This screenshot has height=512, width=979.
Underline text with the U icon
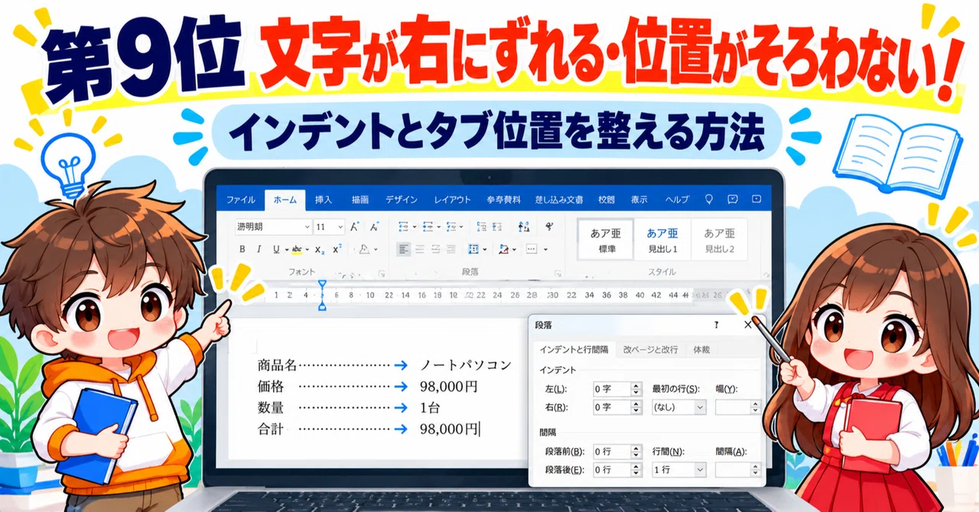[277, 249]
